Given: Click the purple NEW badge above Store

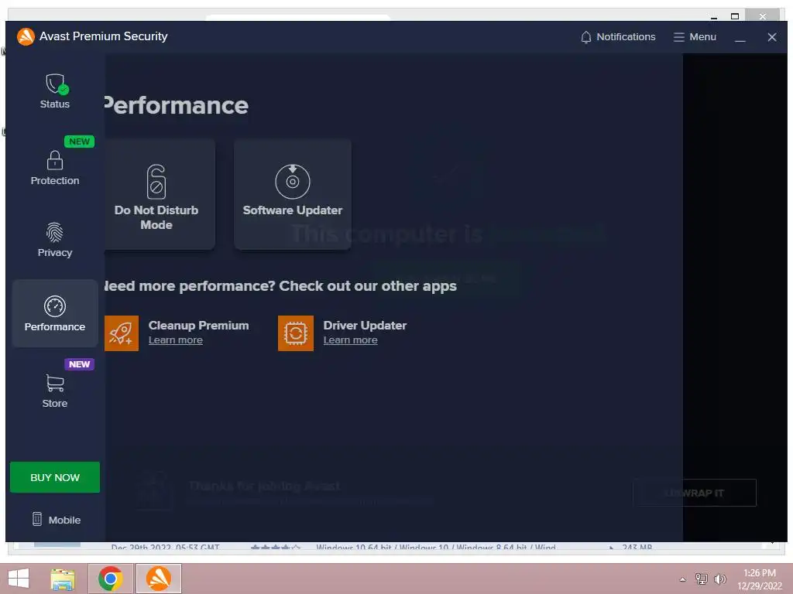Looking at the screenshot, I should click(x=80, y=364).
